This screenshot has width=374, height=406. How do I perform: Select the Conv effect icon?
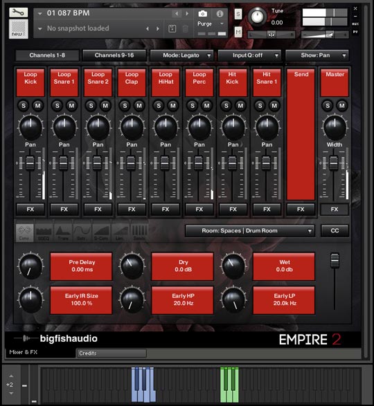click(x=25, y=233)
